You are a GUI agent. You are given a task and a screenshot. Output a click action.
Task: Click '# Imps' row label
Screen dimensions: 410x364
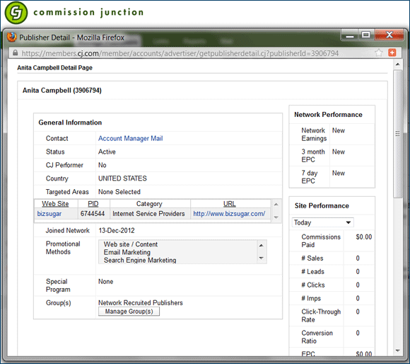tap(311, 298)
